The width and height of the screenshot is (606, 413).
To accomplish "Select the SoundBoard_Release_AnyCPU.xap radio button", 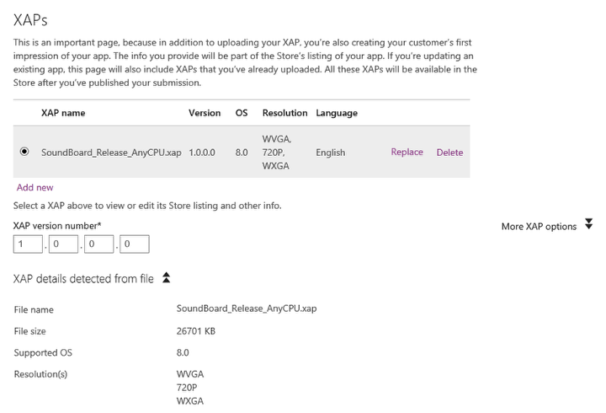I will (24, 152).
